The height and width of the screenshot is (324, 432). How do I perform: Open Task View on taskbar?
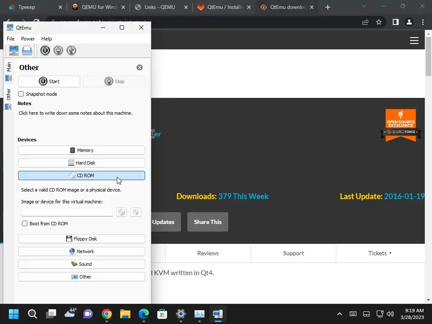[x=51, y=314]
